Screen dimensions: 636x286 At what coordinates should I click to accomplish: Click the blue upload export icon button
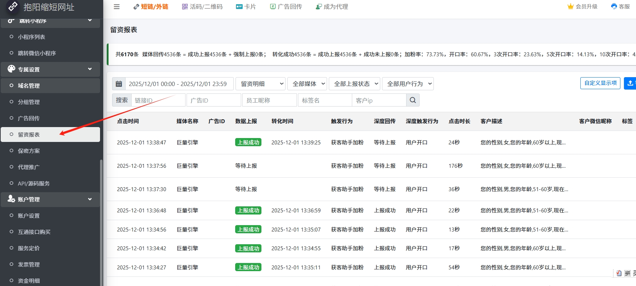coord(630,83)
